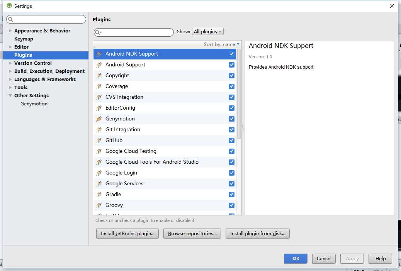Click the magnifier icon in settings search
This screenshot has width=401, height=271.
(x=10, y=19)
